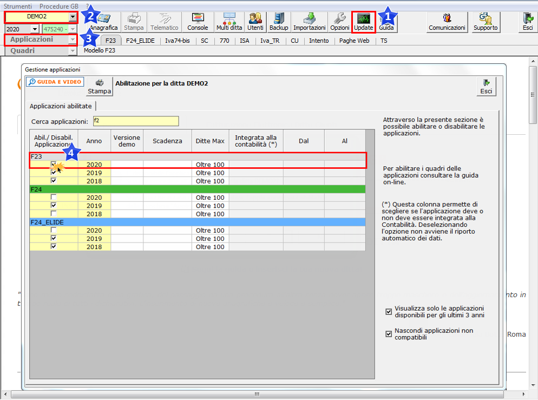Image resolution: width=538 pixels, height=400 pixels.
Task: Toggle F24 2020 application checkbox
Action: pos(54,198)
